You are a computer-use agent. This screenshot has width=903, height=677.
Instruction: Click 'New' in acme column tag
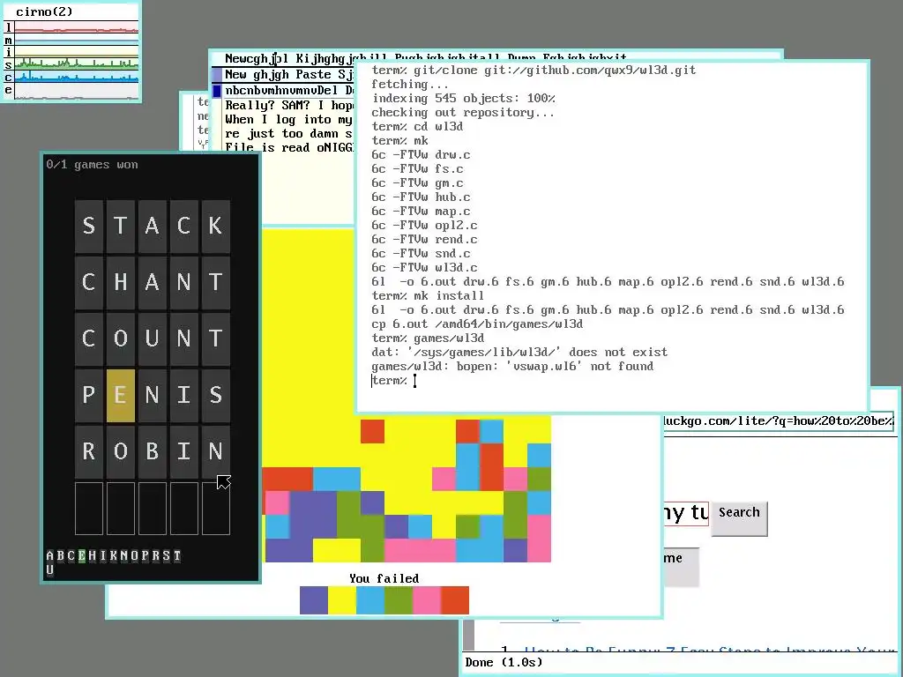[235, 74]
